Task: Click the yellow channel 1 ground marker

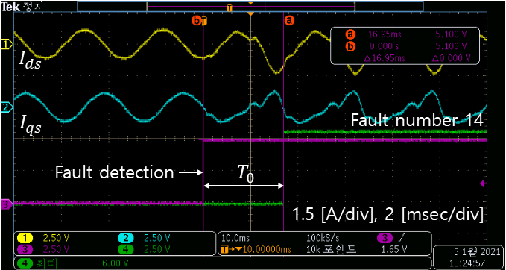Action: (x=7, y=44)
